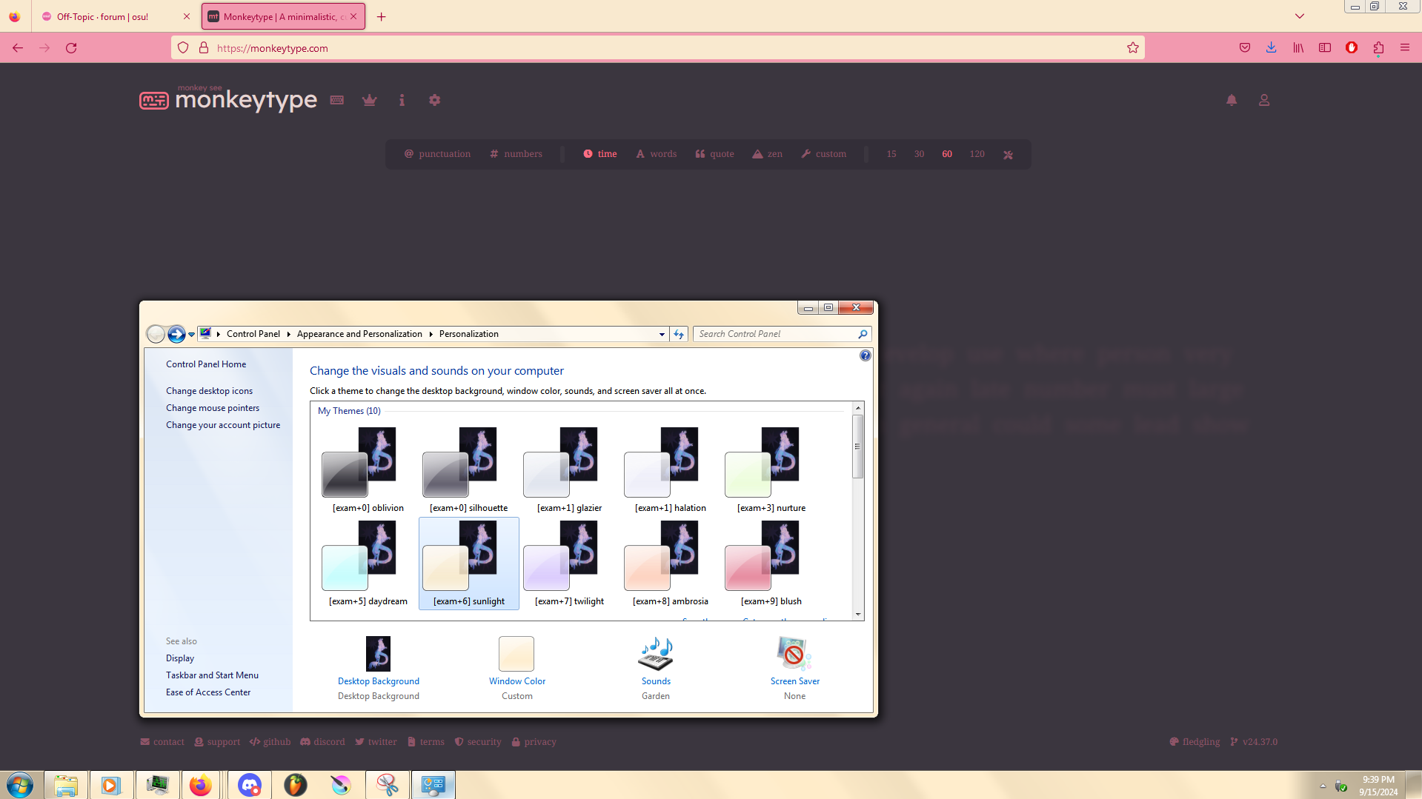Viewport: 1422px width, 799px height.
Task: Reload the Monkeytype page
Action: [71, 48]
